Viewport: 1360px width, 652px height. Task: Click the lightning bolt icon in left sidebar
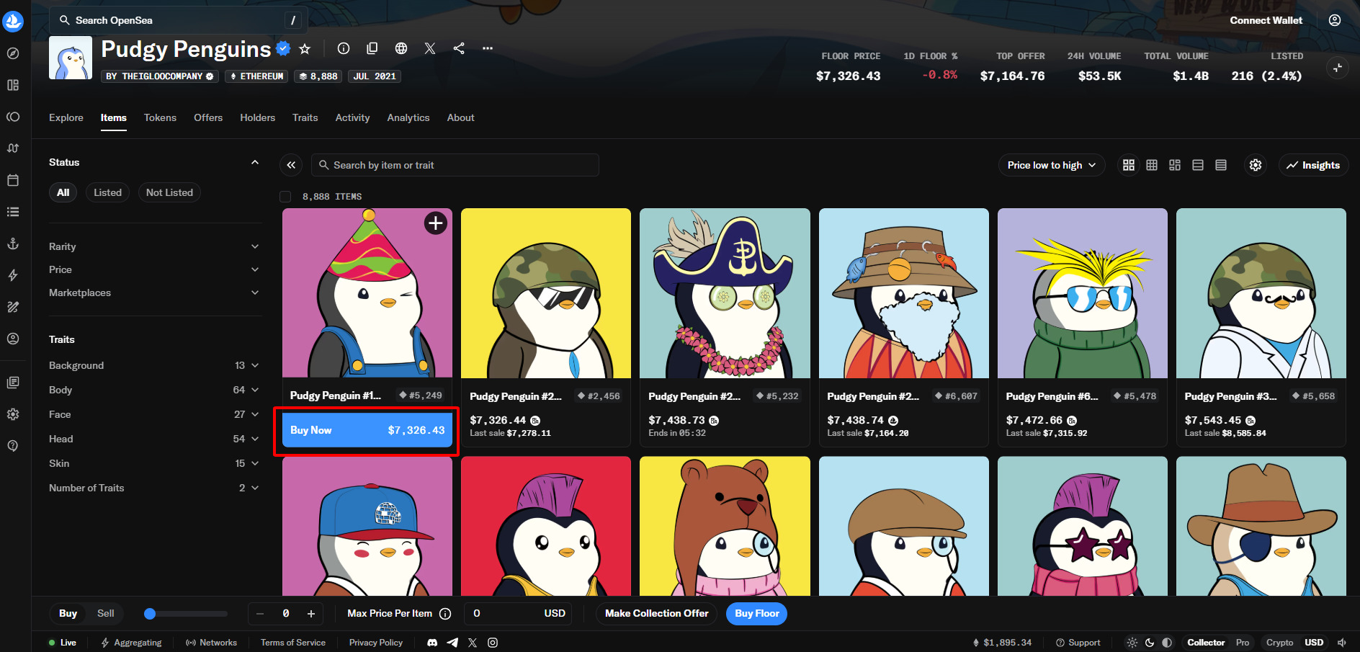click(x=13, y=275)
